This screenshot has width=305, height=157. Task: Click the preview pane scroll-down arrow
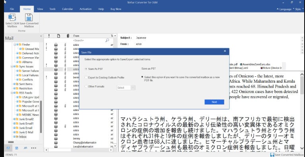coord(302,148)
